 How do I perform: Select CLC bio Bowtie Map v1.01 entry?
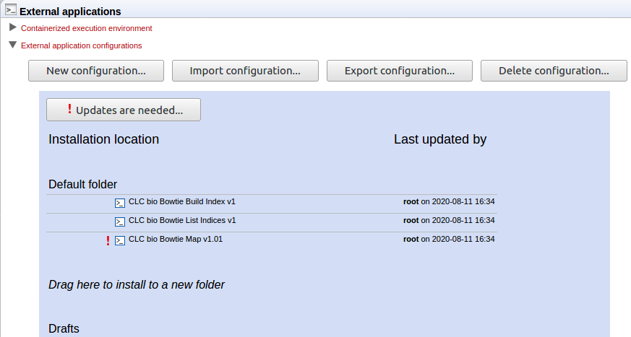[x=176, y=240]
